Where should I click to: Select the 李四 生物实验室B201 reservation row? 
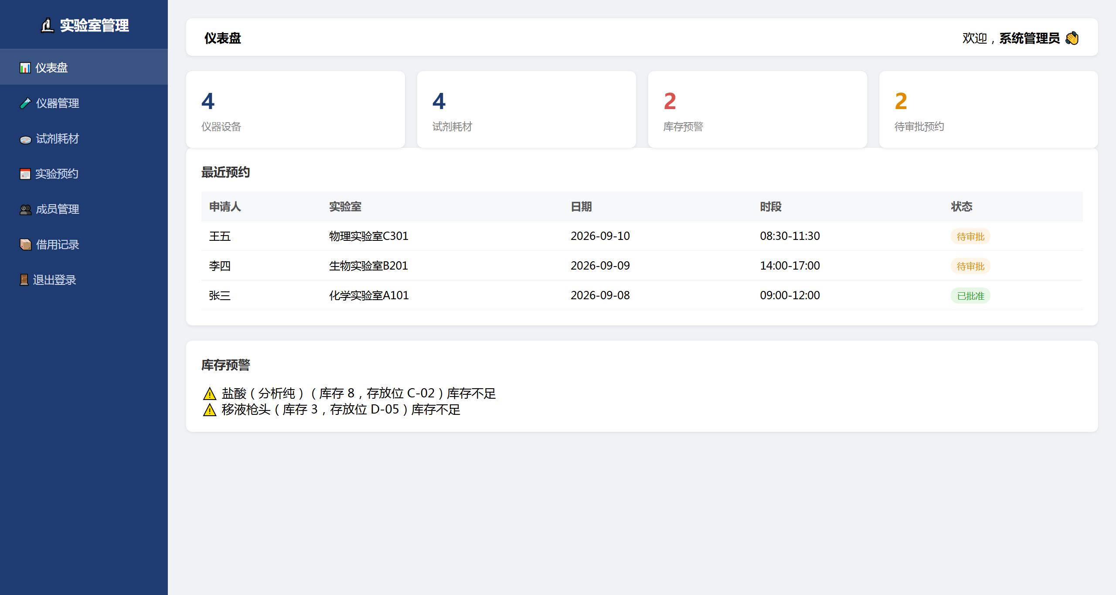(642, 266)
